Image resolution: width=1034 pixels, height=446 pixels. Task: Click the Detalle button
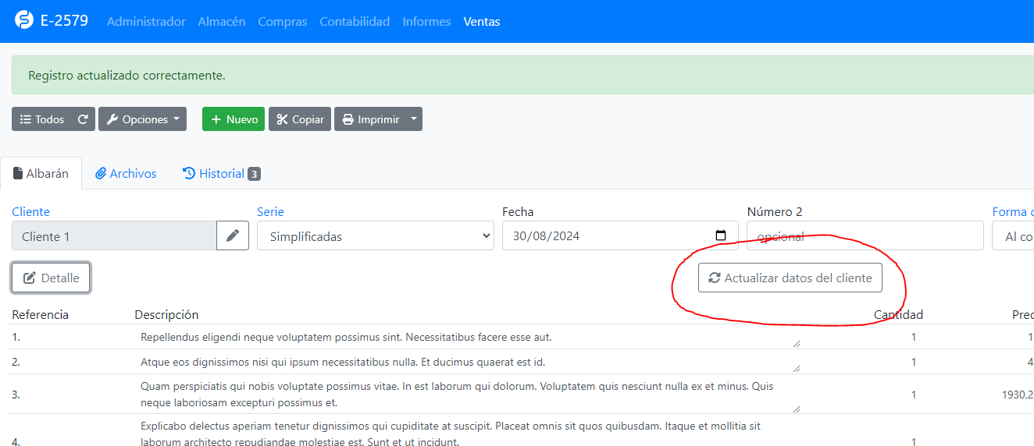pos(52,278)
